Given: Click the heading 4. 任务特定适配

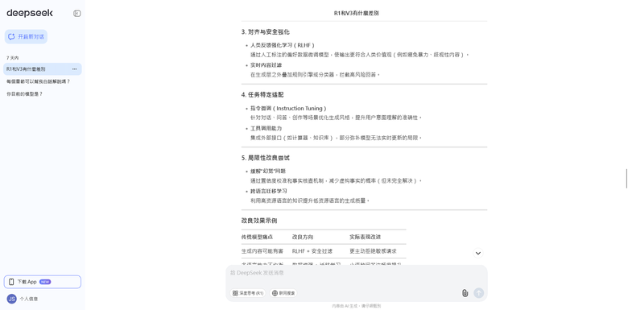Looking at the screenshot, I should [262, 95].
